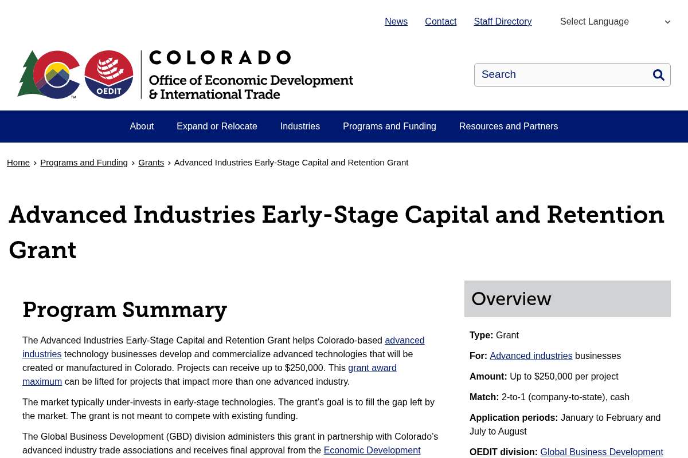Screen dimensions: 688x458
Task: Click the current page name in the breadcrumb
Action: 291,163
